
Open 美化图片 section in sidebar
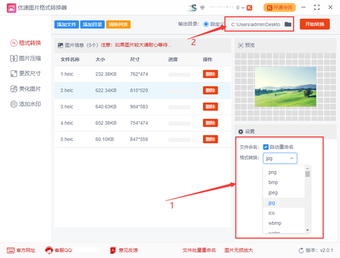click(30, 89)
